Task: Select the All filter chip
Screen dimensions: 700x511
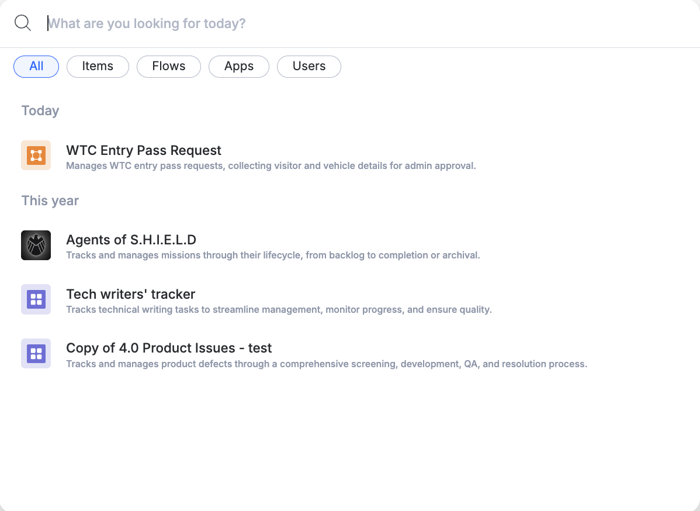Action: [36, 67]
